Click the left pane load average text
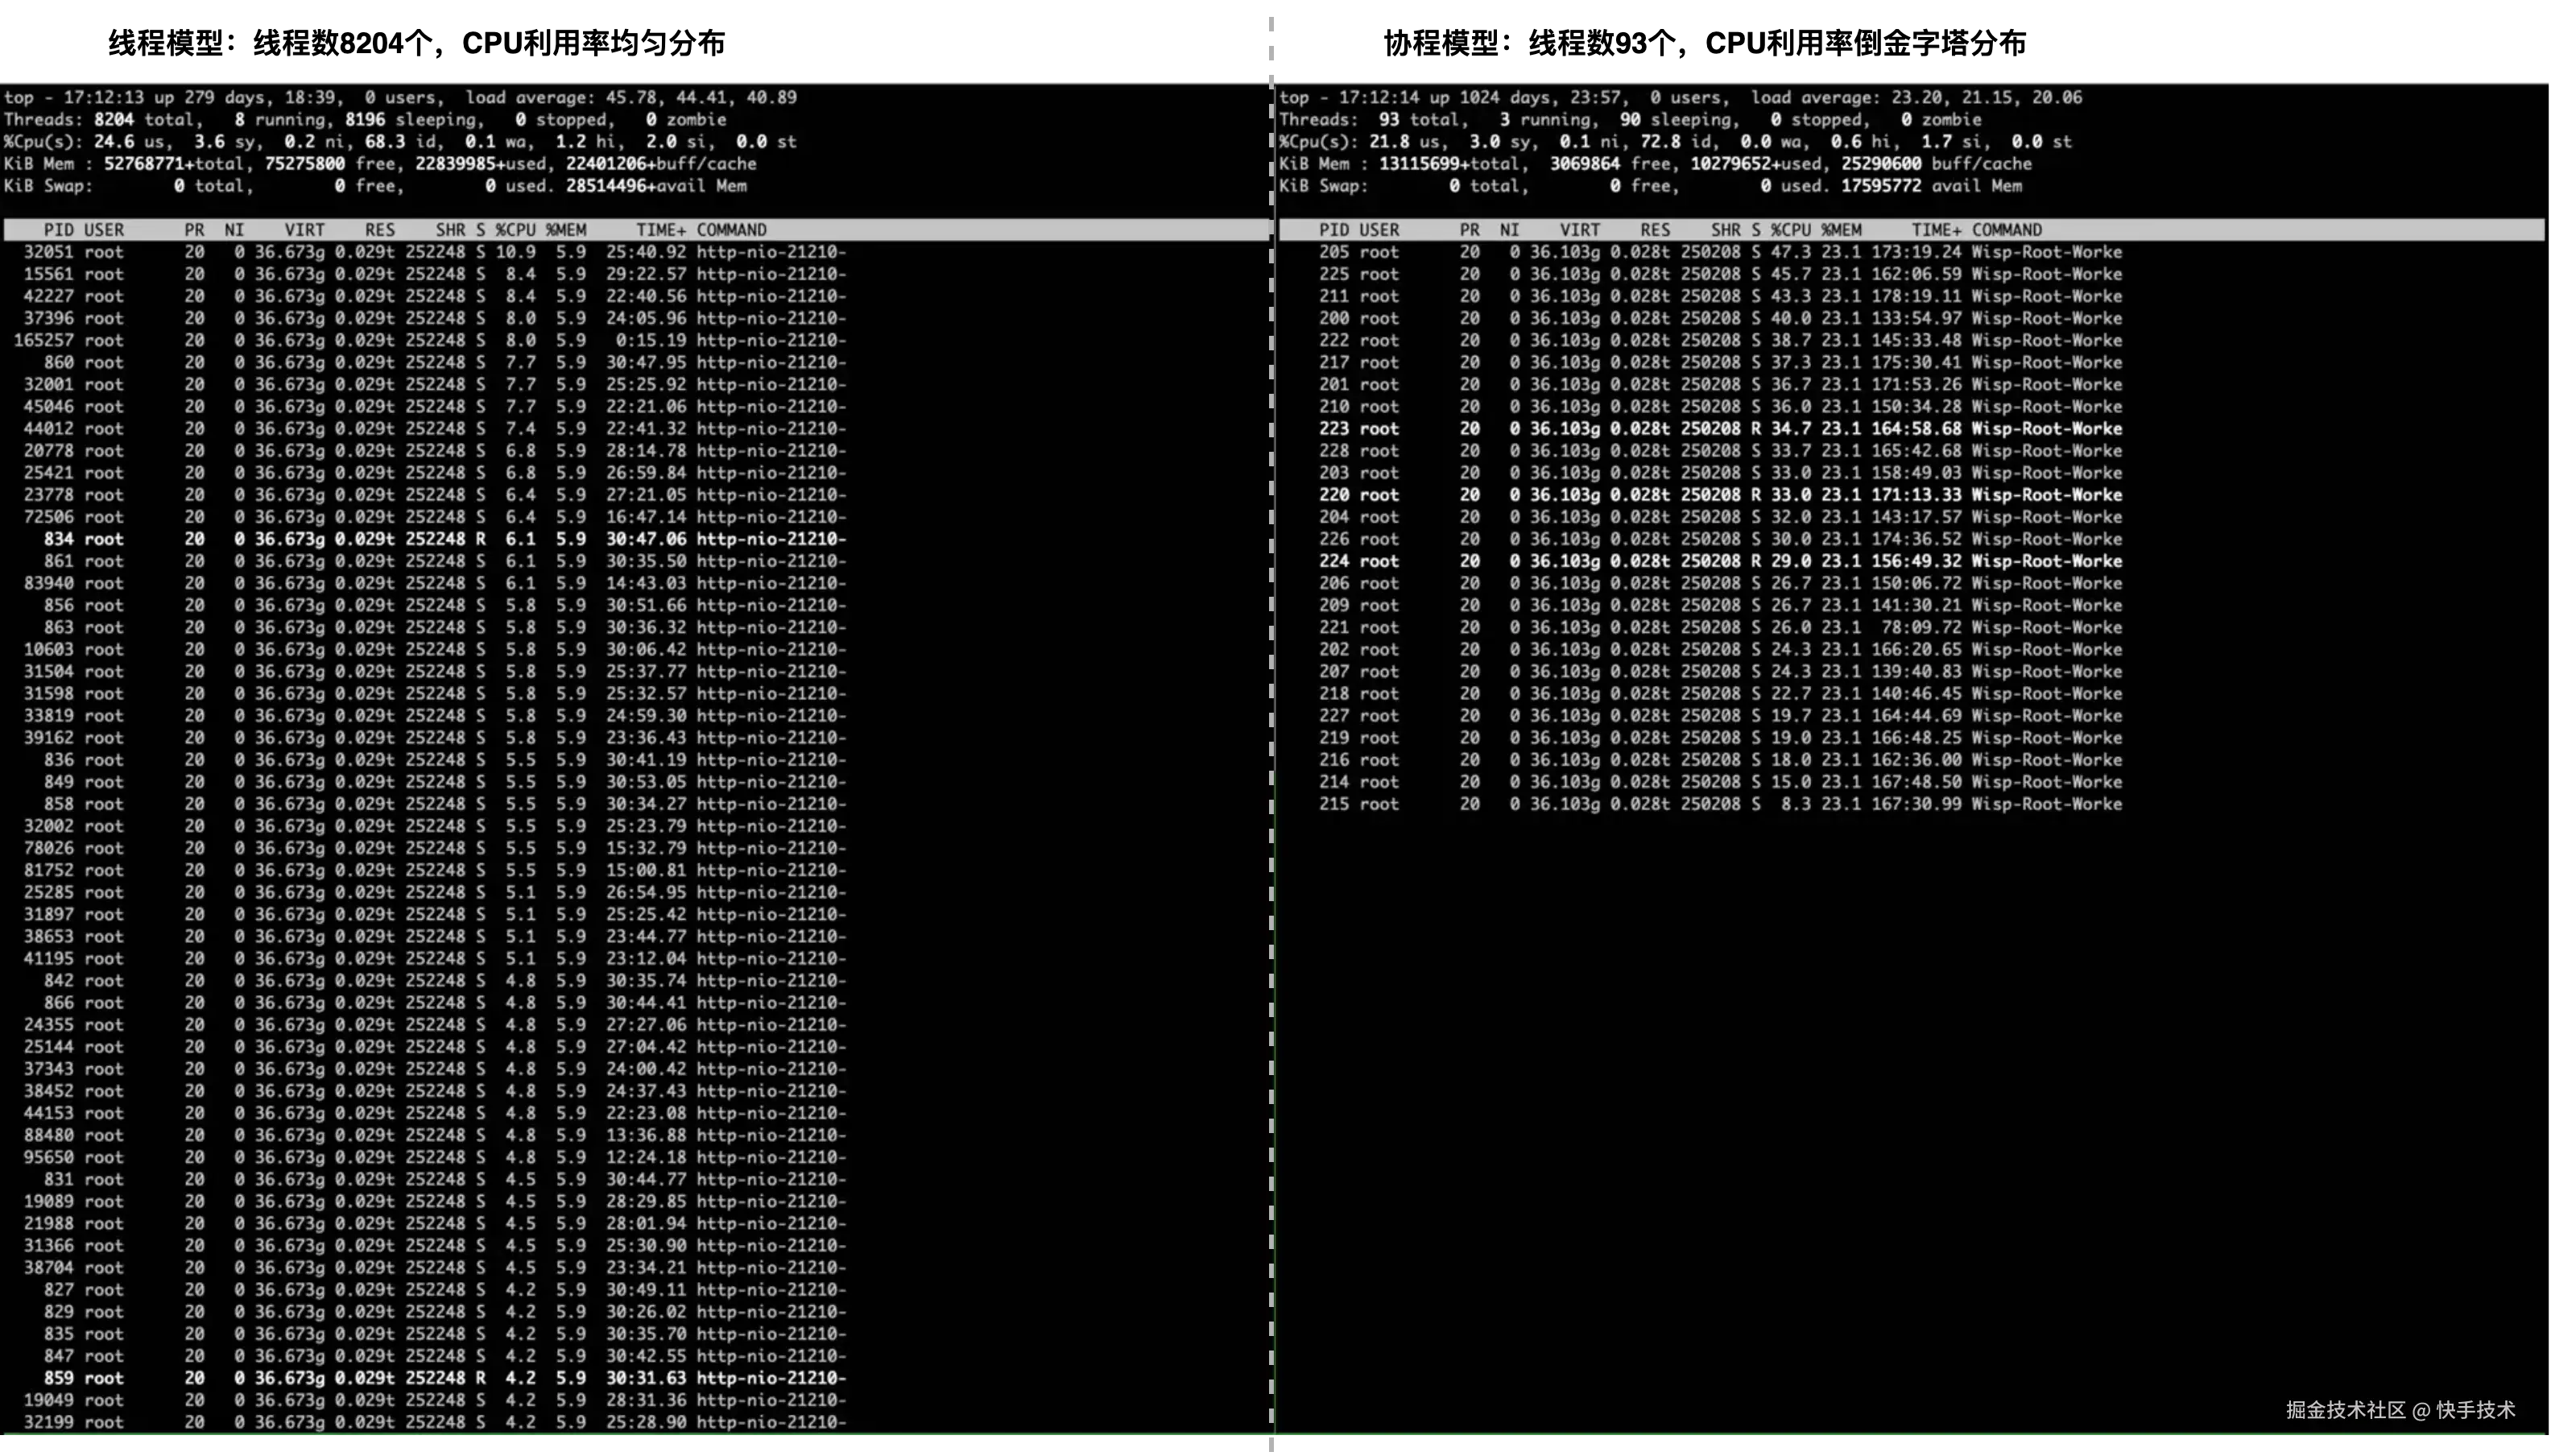The width and height of the screenshot is (2551, 1456). [630, 98]
